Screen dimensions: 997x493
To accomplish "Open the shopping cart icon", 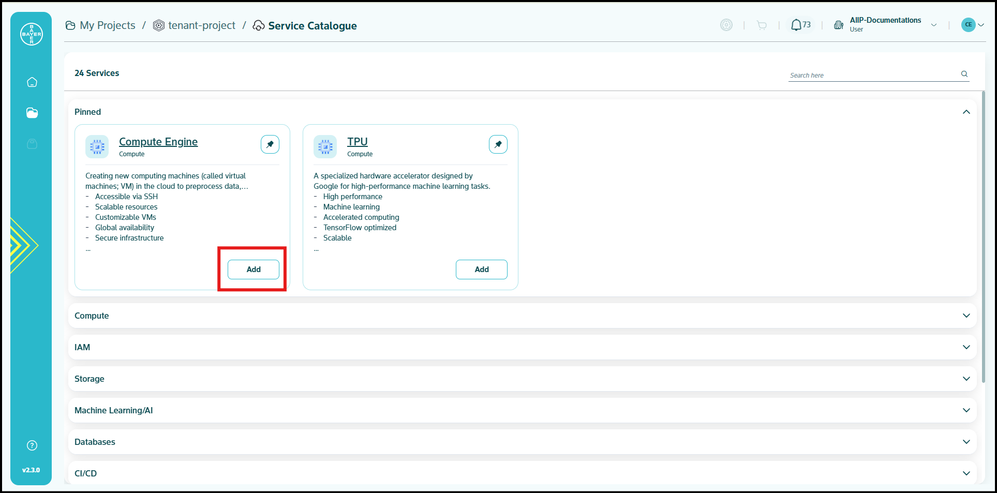I will 762,25.
